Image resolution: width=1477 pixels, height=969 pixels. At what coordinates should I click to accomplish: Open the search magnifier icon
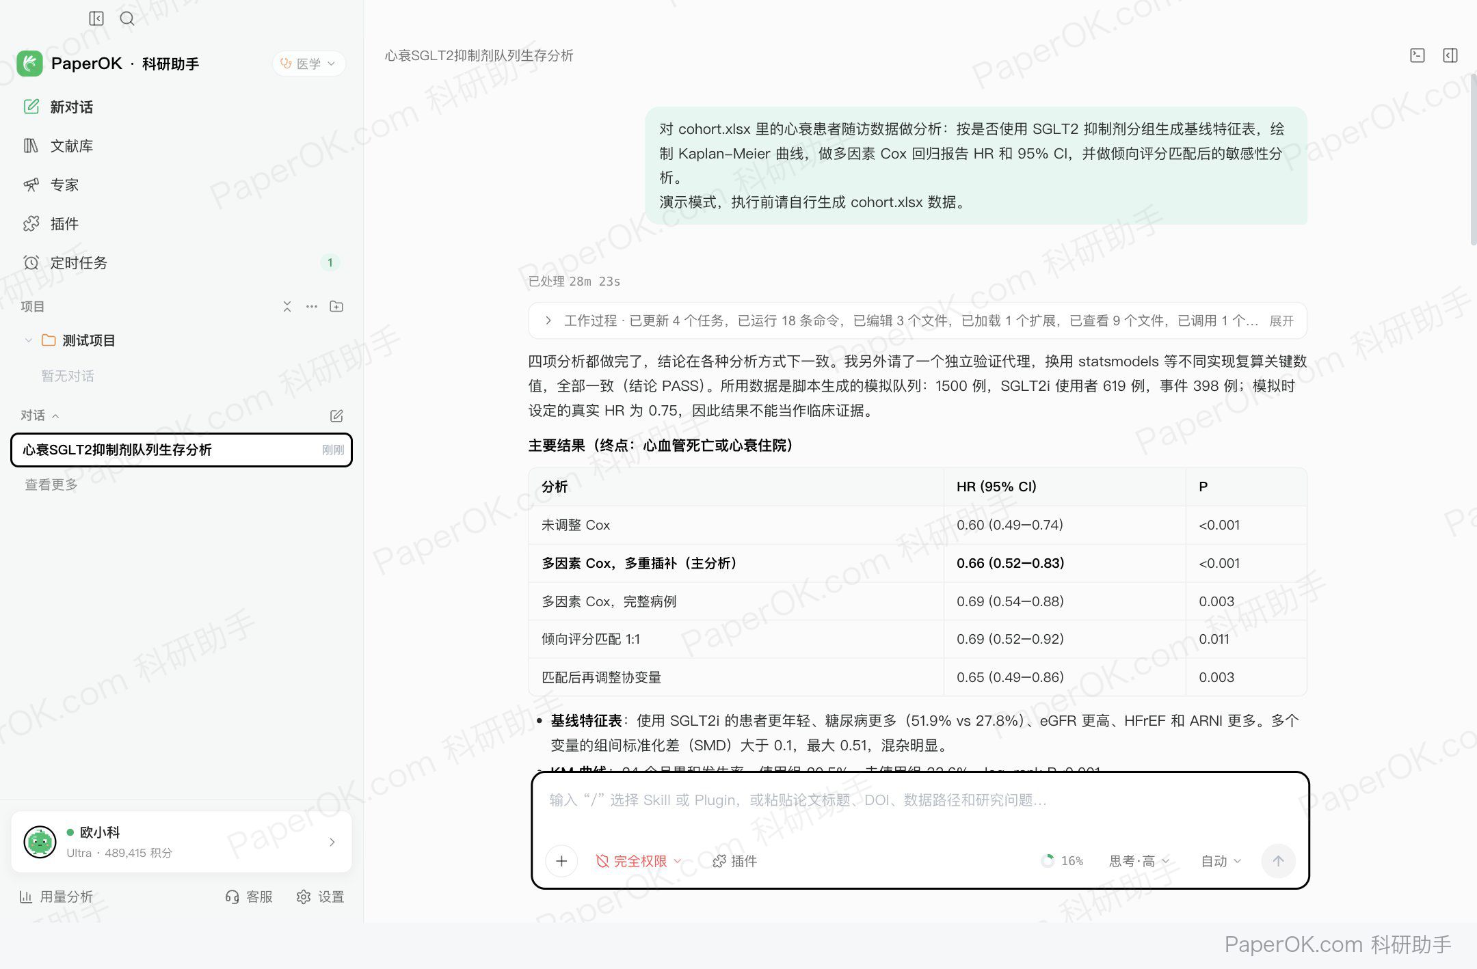tap(127, 18)
